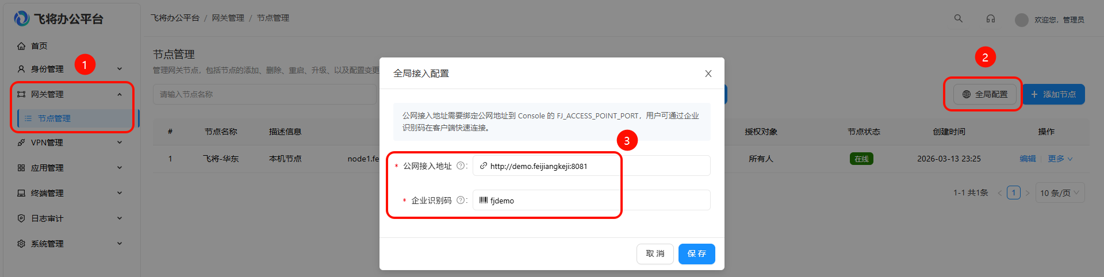Click the 取消 button
This screenshot has height=277, width=1104.
655,253
